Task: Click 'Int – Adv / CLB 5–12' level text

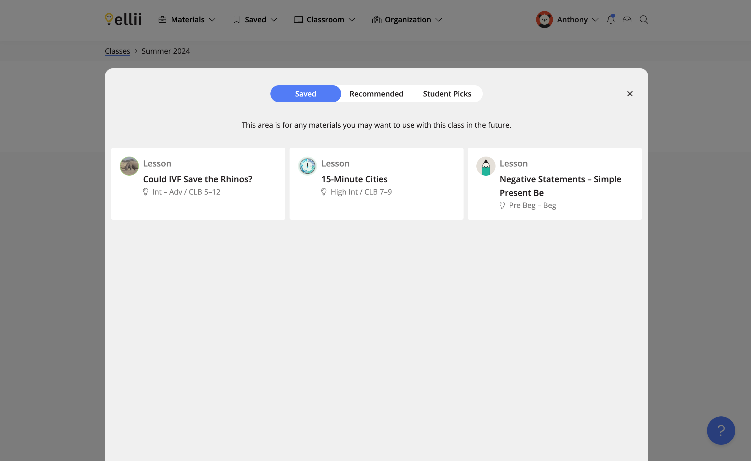Action: [186, 192]
